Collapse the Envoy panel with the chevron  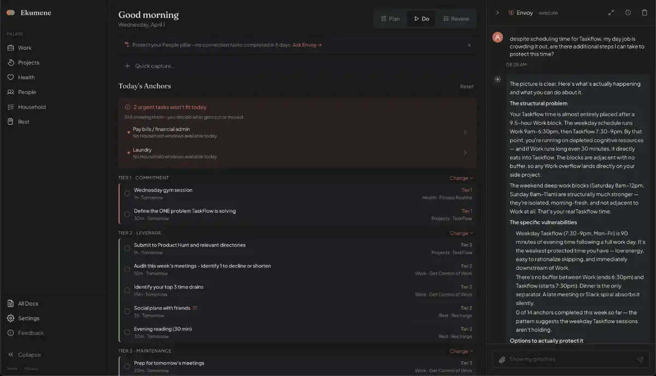point(497,13)
